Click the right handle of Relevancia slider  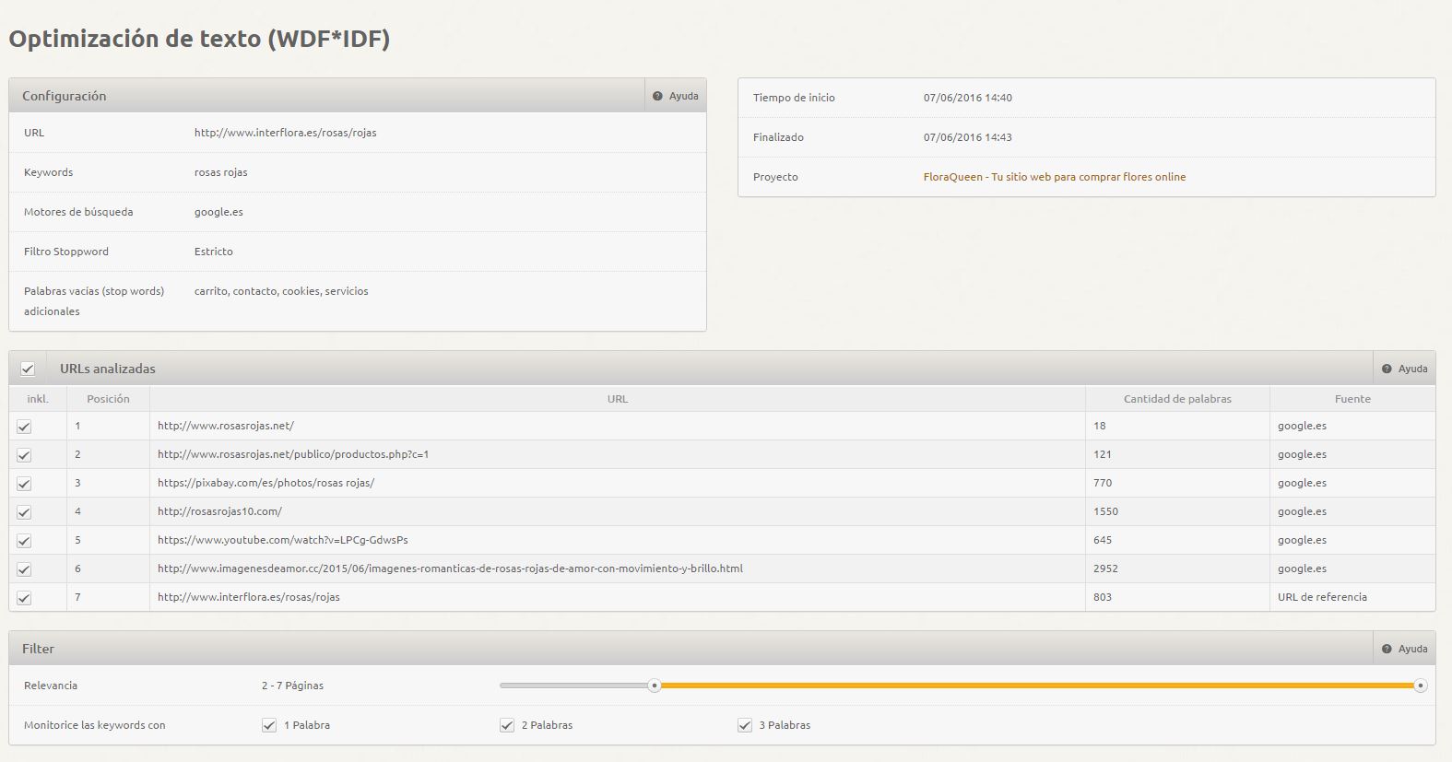(x=1421, y=686)
